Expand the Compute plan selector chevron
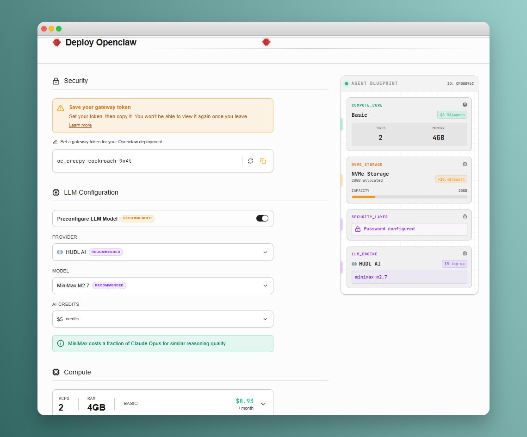527x437 pixels. [264, 404]
